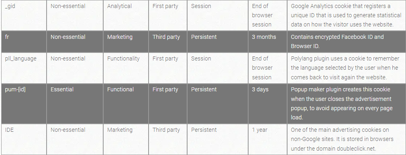Click the pll_language cookie name

(x=21, y=58)
